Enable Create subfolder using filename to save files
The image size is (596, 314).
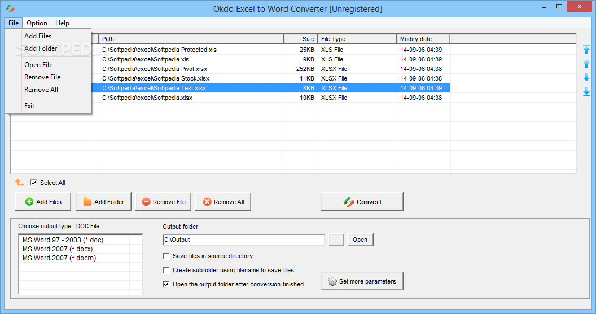point(166,270)
